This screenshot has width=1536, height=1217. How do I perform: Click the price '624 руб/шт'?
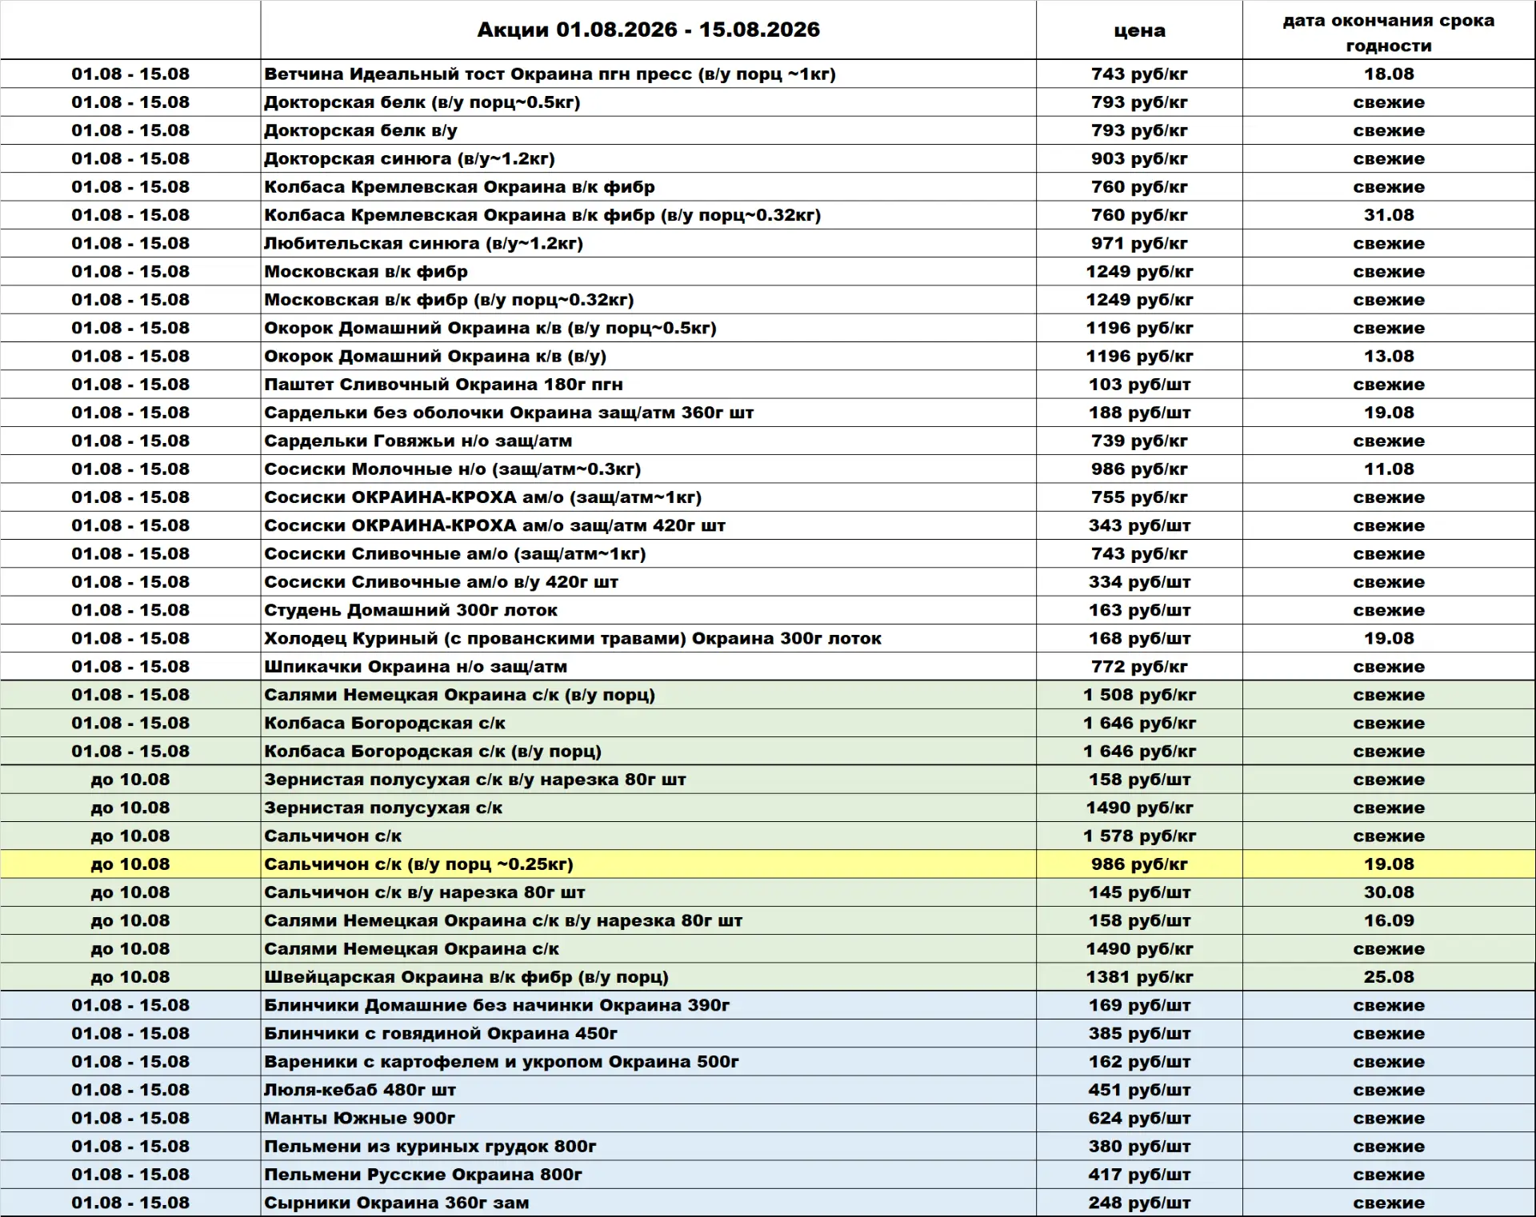1139,1118
